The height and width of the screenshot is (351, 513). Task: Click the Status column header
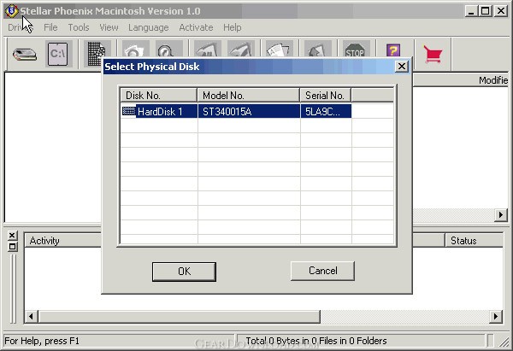pyautogui.click(x=474, y=241)
